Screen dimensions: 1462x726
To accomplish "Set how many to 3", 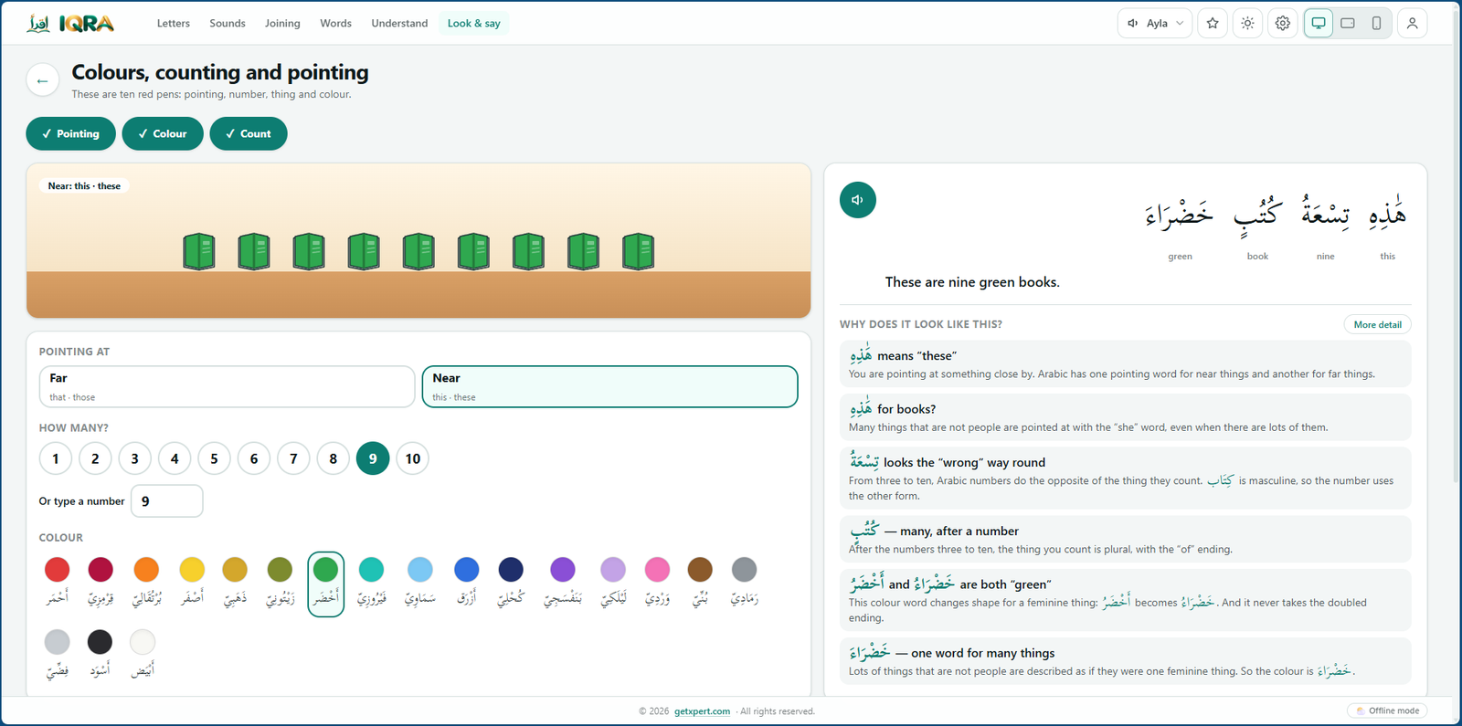I will [x=135, y=458].
